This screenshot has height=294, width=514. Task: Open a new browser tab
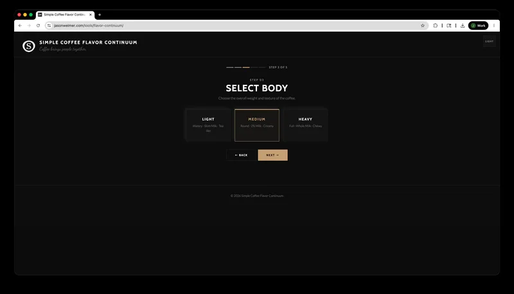[x=100, y=15]
